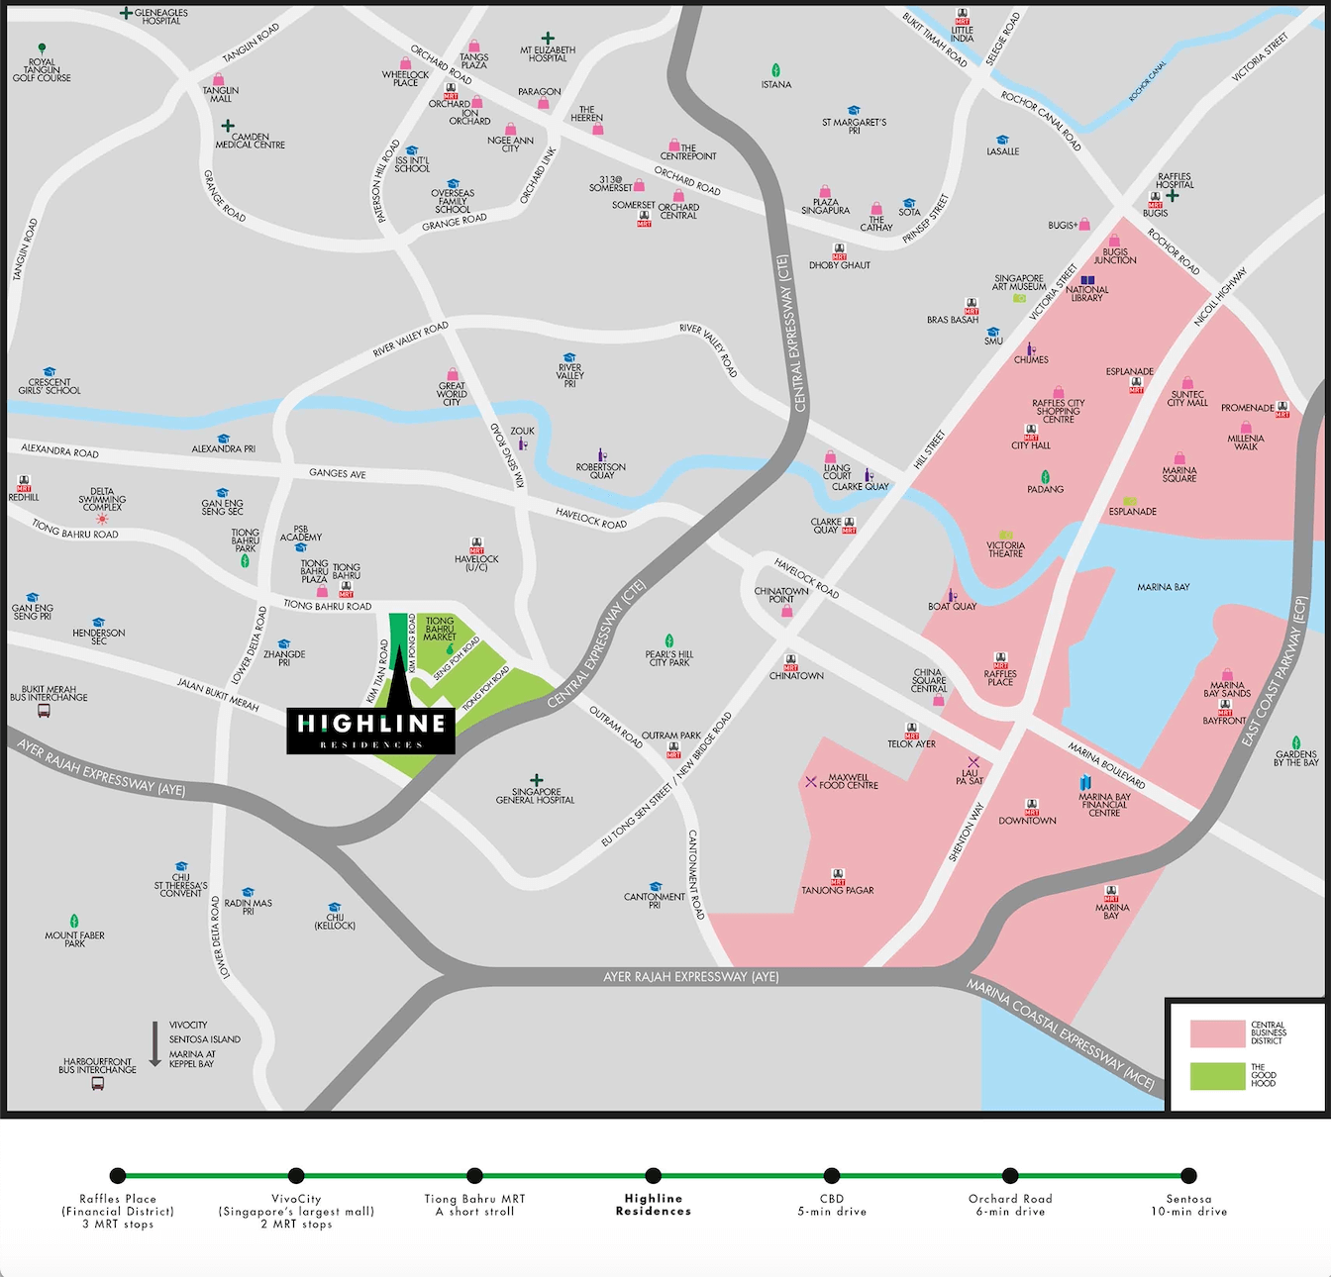Image resolution: width=1331 pixels, height=1277 pixels.
Task: Select The Good Hood green legend swatch
Action: point(1217,1076)
